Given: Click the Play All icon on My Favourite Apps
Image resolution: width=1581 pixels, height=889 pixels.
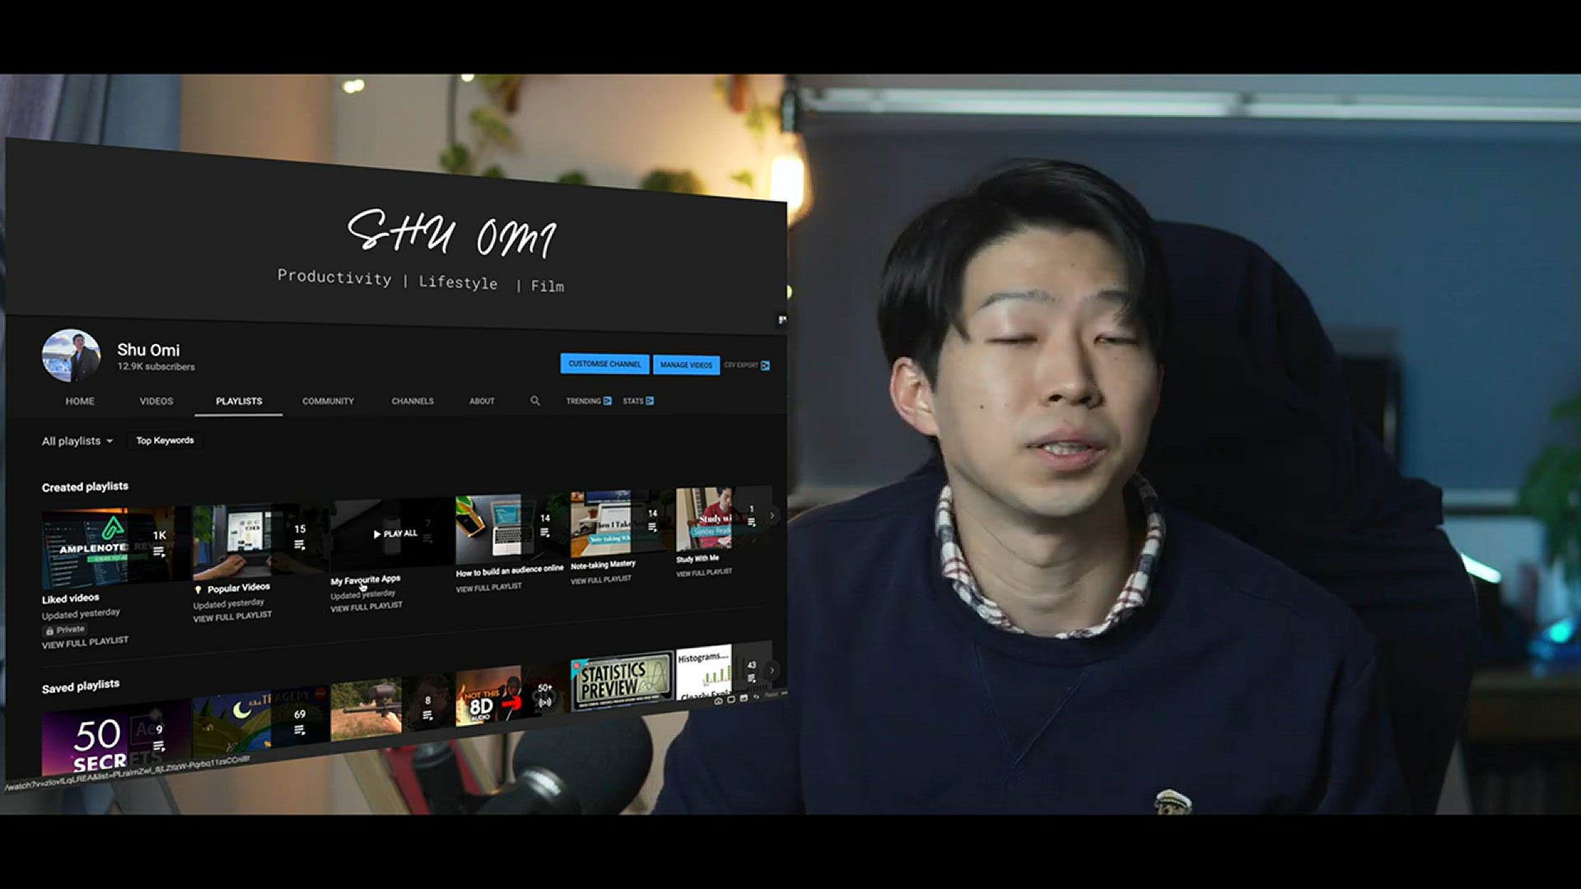Looking at the screenshot, I should [x=378, y=534].
